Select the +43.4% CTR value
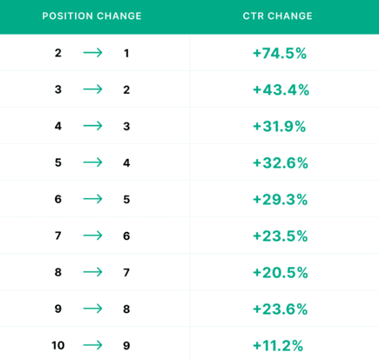 [281, 90]
